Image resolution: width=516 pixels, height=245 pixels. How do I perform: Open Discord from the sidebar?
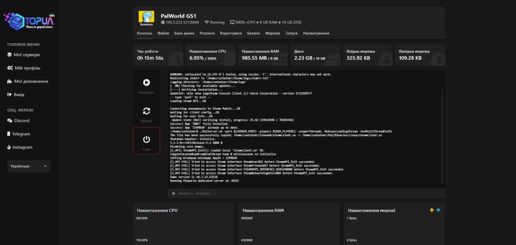point(21,120)
